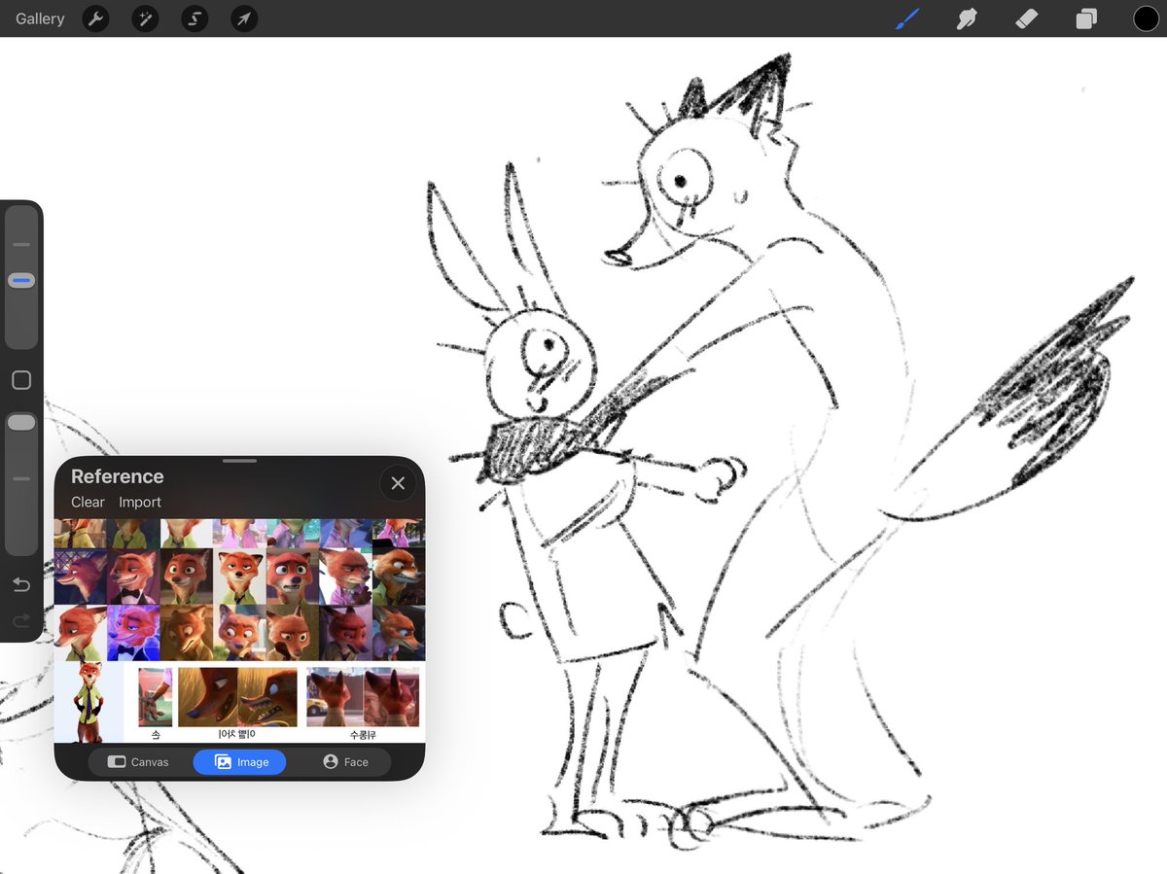Return to the Gallery
The height and width of the screenshot is (874, 1167).
pyautogui.click(x=40, y=18)
